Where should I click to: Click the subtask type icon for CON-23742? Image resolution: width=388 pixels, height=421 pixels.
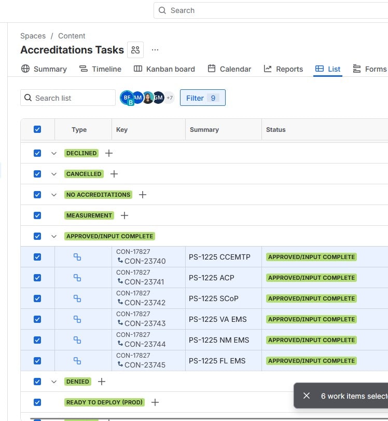click(77, 298)
